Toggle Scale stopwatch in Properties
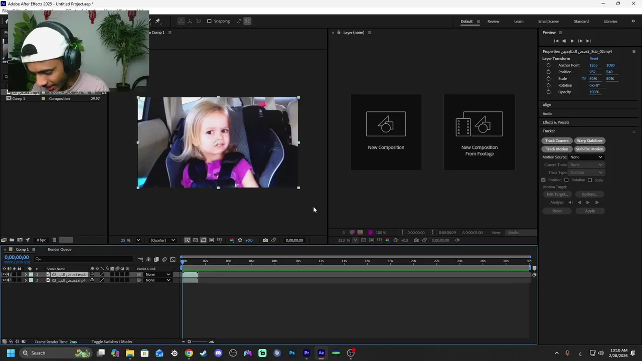 [548, 79]
